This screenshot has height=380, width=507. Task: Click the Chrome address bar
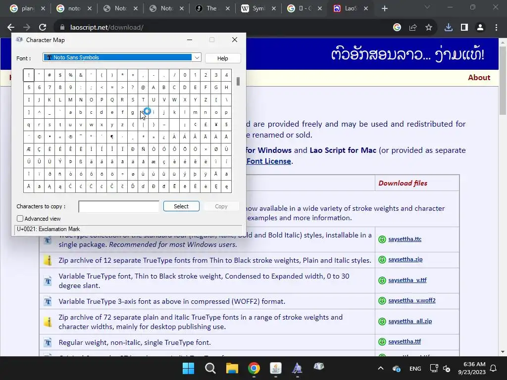tap(223, 28)
